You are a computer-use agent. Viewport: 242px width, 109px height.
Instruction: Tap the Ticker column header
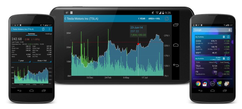(x=198, y=62)
